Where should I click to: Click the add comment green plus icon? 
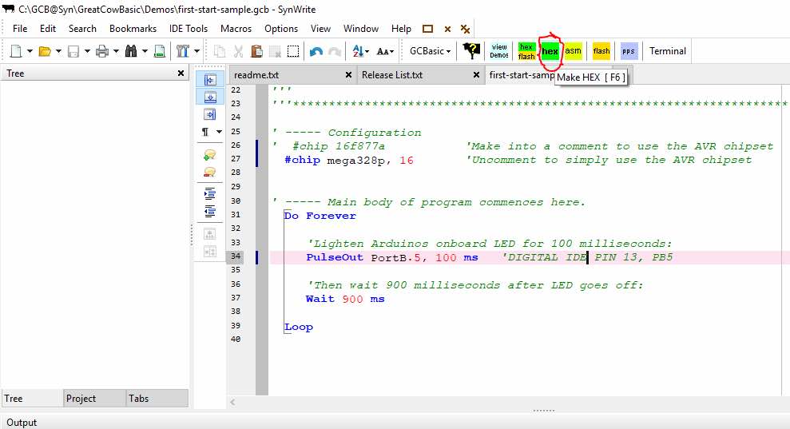point(209,156)
